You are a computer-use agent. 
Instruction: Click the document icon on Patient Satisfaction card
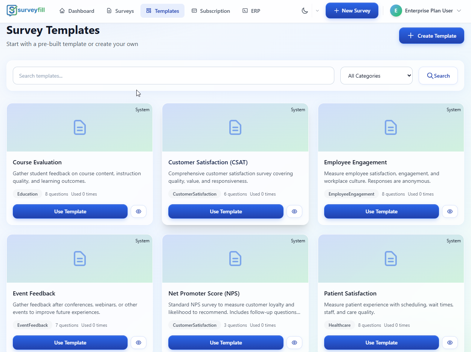[391, 259]
